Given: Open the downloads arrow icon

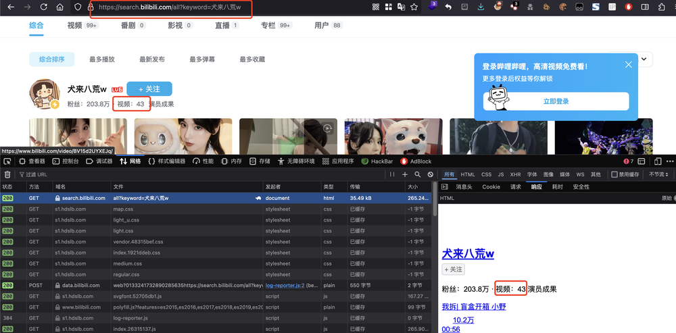Looking at the screenshot, I should (x=481, y=7).
